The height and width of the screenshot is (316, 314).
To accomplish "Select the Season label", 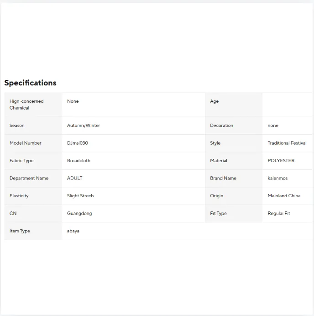I will [x=17, y=126].
